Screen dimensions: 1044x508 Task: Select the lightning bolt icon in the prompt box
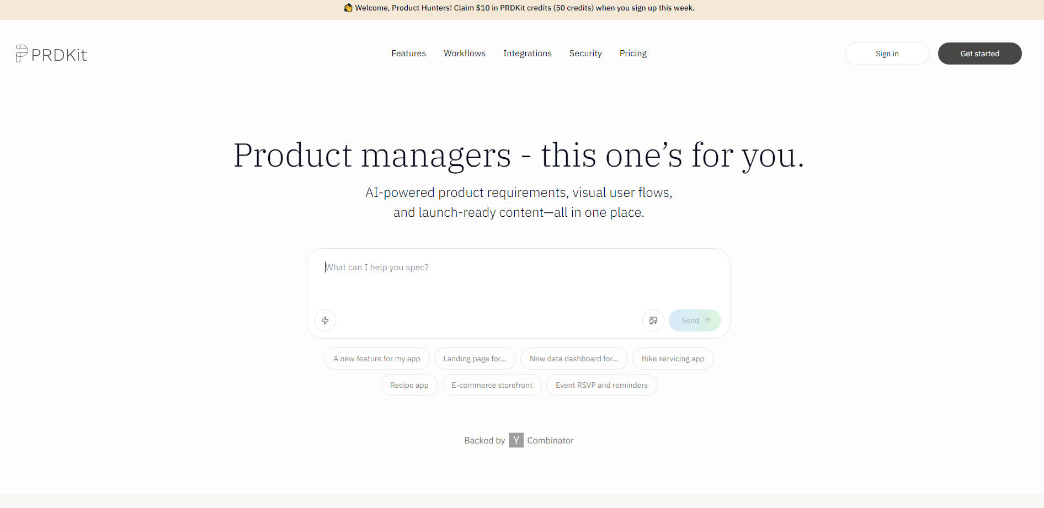pyautogui.click(x=324, y=320)
